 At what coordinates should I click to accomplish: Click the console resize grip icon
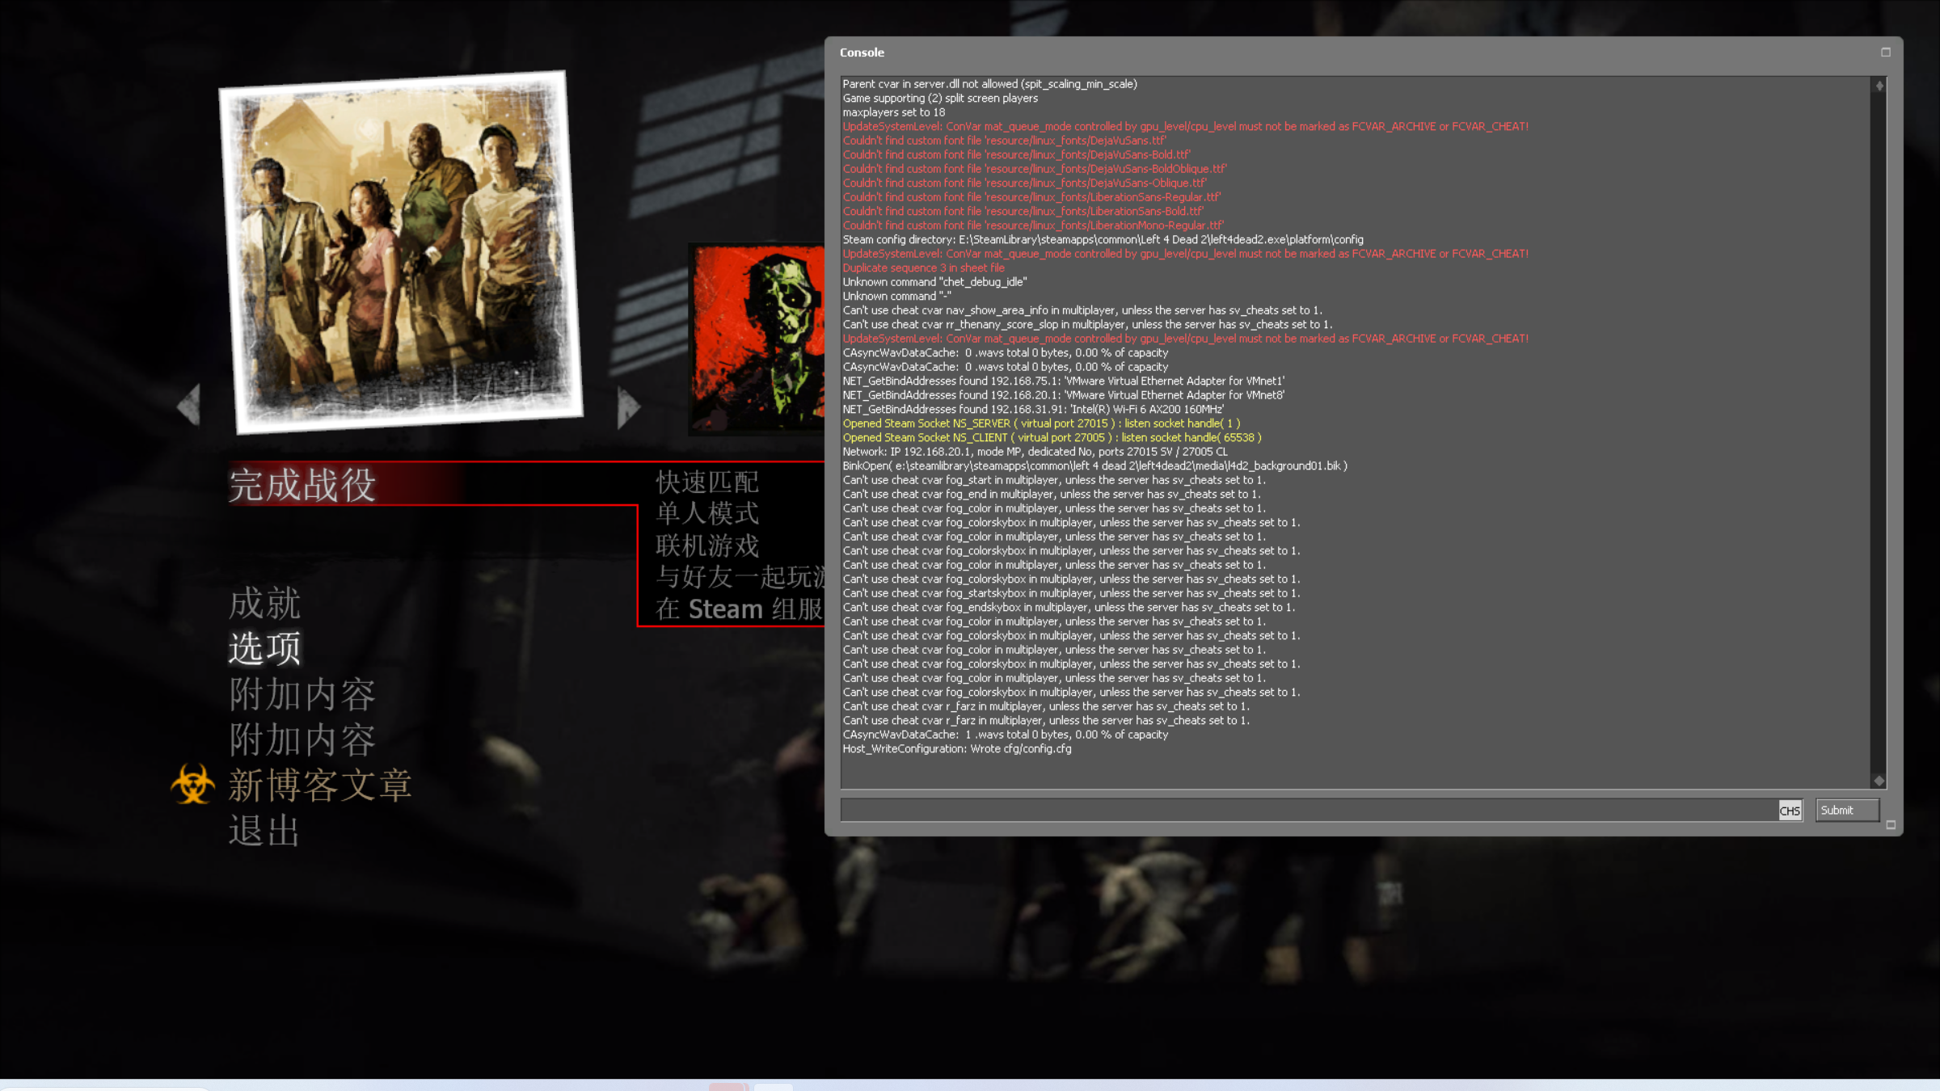(1891, 825)
